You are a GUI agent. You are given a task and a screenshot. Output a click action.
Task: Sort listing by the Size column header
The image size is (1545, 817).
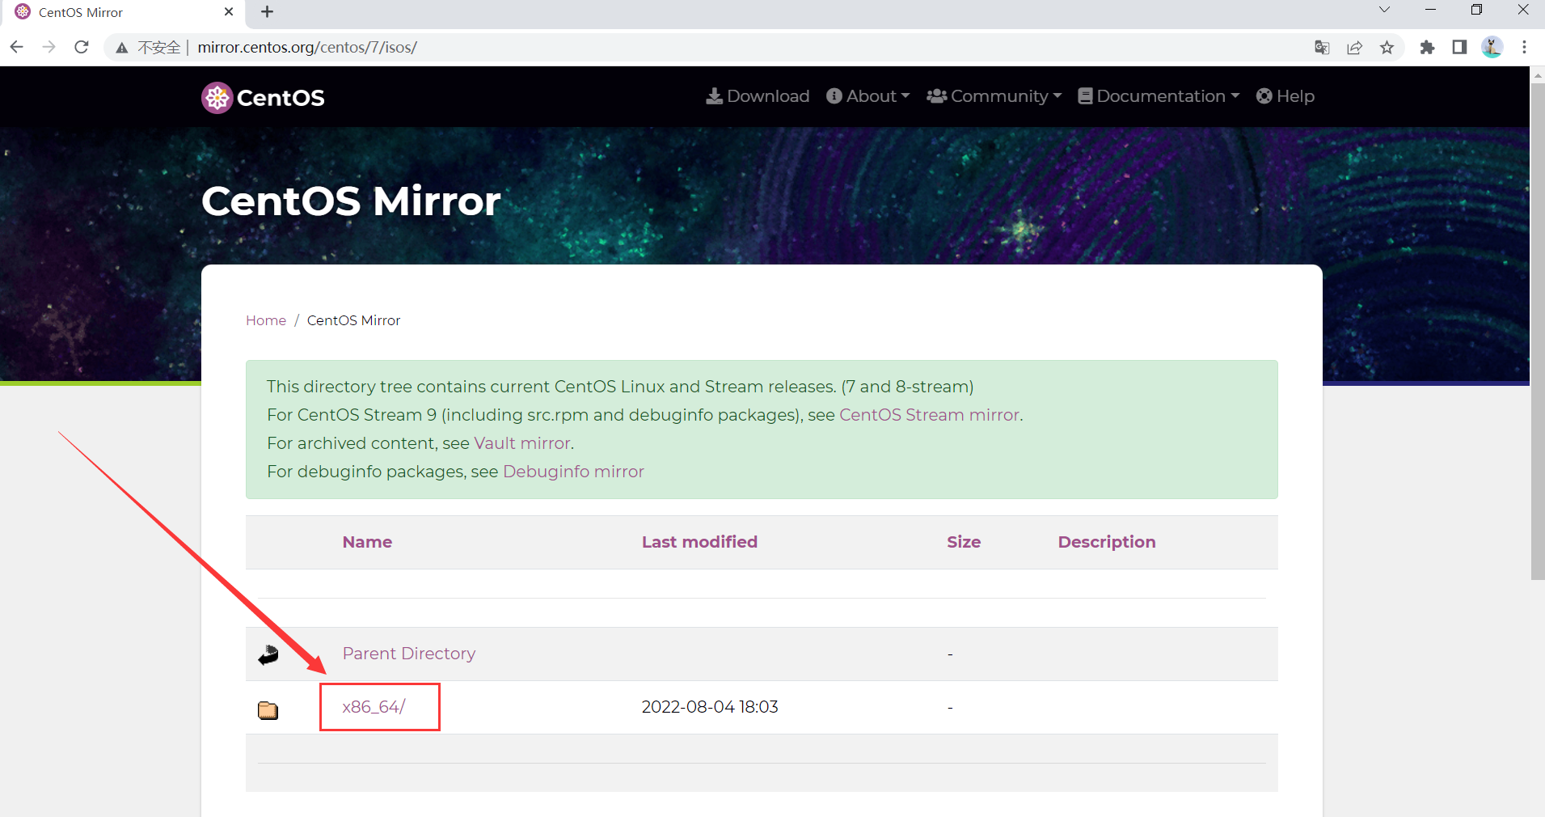click(x=964, y=542)
